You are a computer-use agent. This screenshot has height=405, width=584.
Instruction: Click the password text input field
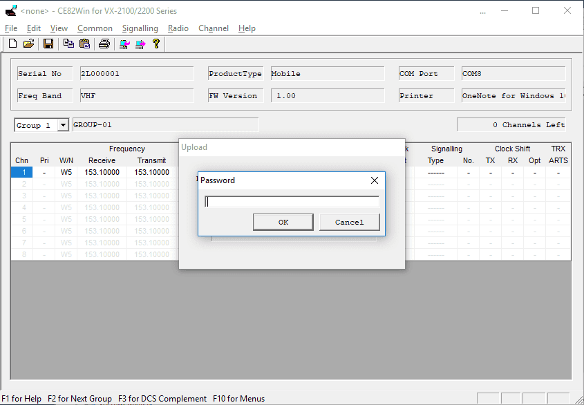292,202
